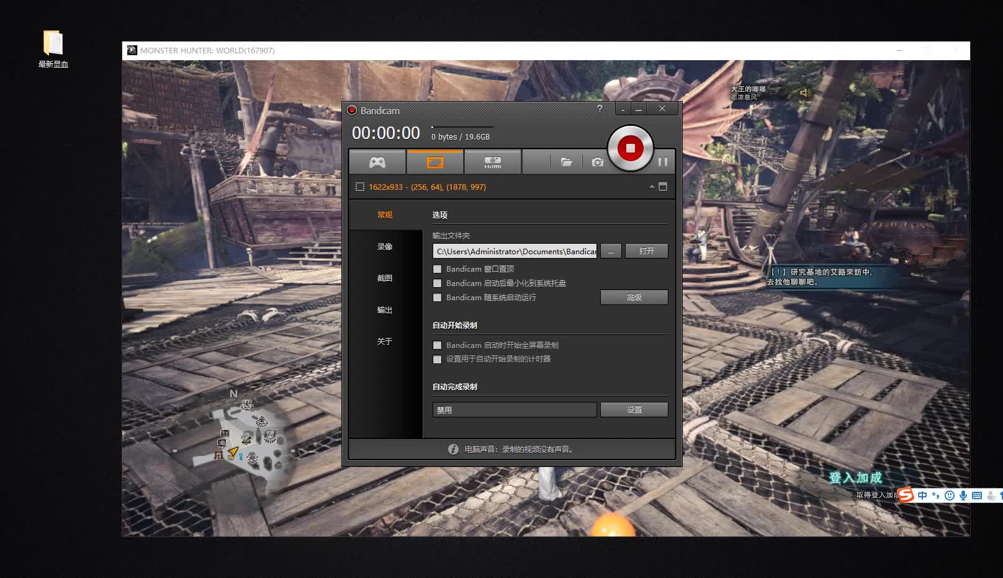Click the 禁用 auto-complete recording field
The height and width of the screenshot is (578, 1003).
[515, 410]
